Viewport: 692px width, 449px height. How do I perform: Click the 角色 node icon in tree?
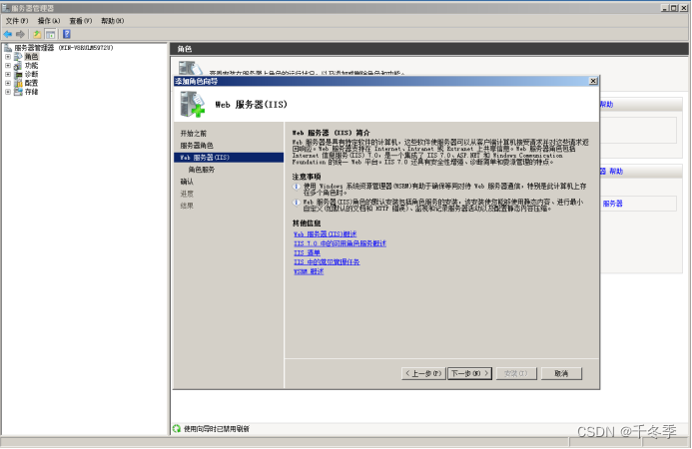pos(18,57)
